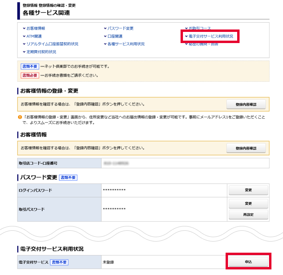Click the orange warning info icon
The height and width of the screenshot is (275, 283).
20,117
